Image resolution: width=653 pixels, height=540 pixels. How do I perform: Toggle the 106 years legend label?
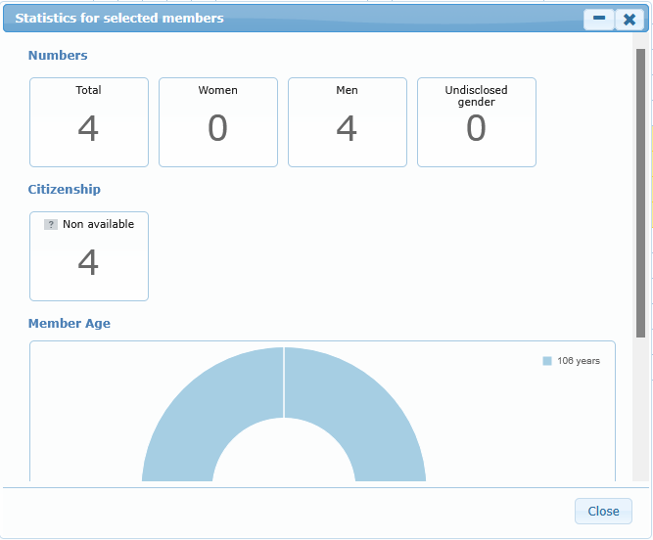579,361
